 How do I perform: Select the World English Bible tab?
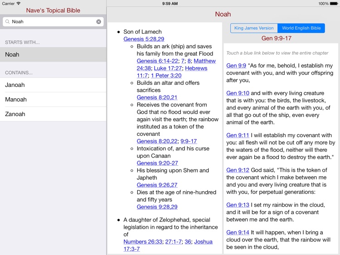pyautogui.click(x=301, y=28)
